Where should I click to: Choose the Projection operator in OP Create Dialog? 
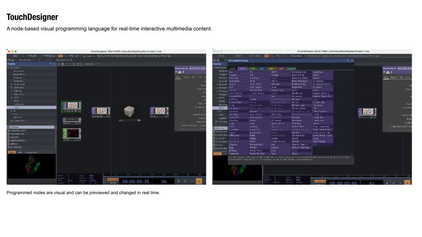click(297, 87)
